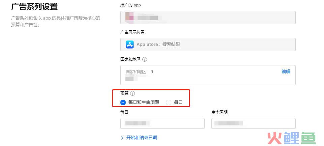Image resolution: width=324 pixels, height=146 pixels.
Task: Click the blurred app icon in 推广的 app
Action: 129,16
